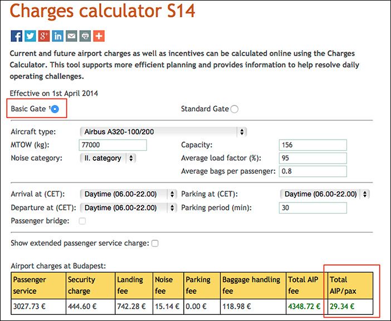The height and width of the screenshot is (321, 391).
Task: Share the page via the Facebook icon
Action: (17, 36)
